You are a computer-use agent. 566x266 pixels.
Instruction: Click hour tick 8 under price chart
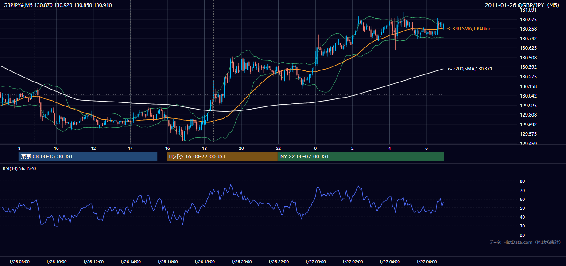click(19, 149)
